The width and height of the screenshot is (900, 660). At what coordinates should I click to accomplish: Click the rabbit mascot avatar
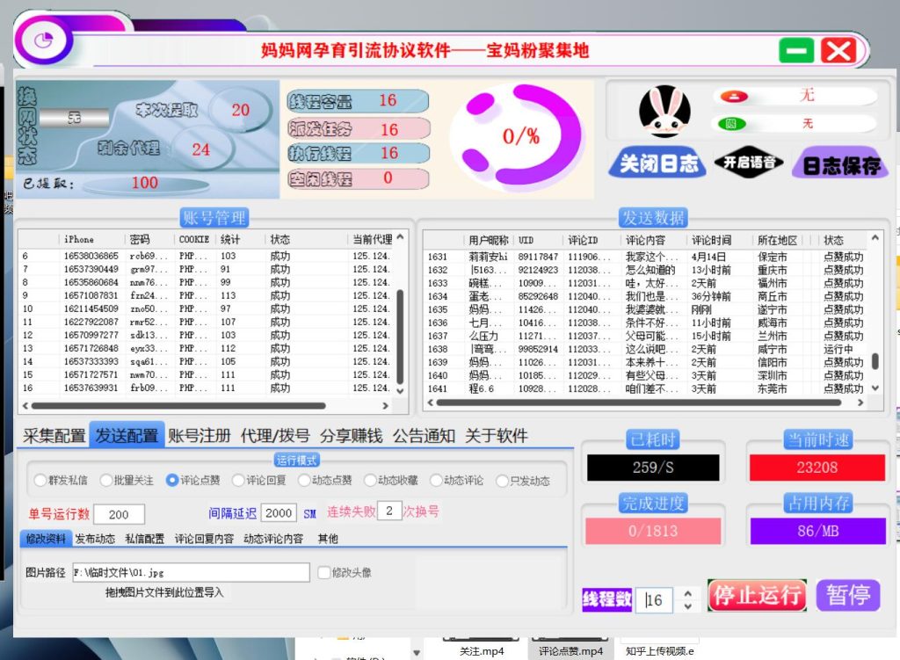[x=665, y=112]
